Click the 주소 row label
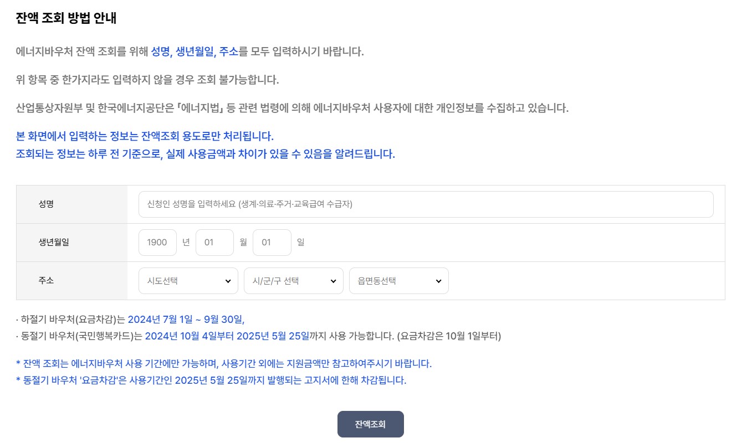The height and width of the screenshot is (448, 747). pos(47,280)
